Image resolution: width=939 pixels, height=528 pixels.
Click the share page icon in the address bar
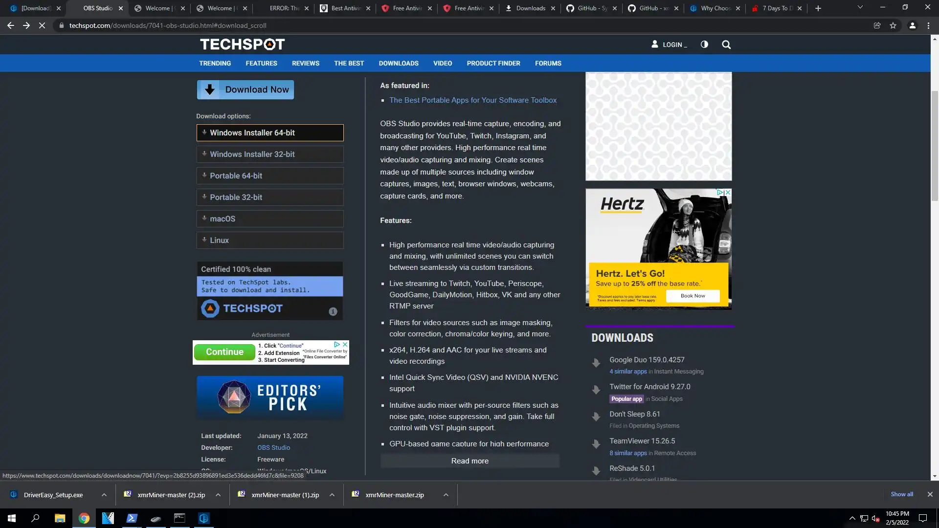coord(877,25)
